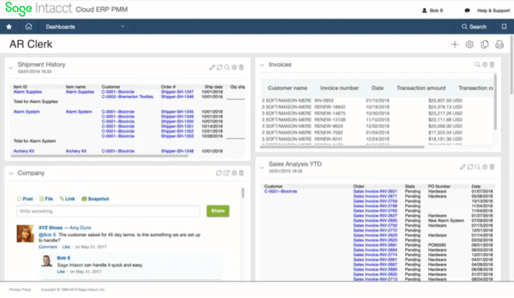Viewport: 514px width, 298px height.
Task: Open search in the Invoices panel
Action: 477,64
